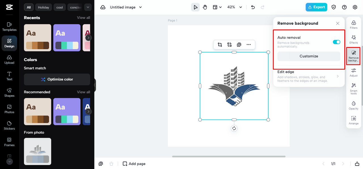Open Arrange options
This screenshot has height=169, width=363.
coord(354,120)
